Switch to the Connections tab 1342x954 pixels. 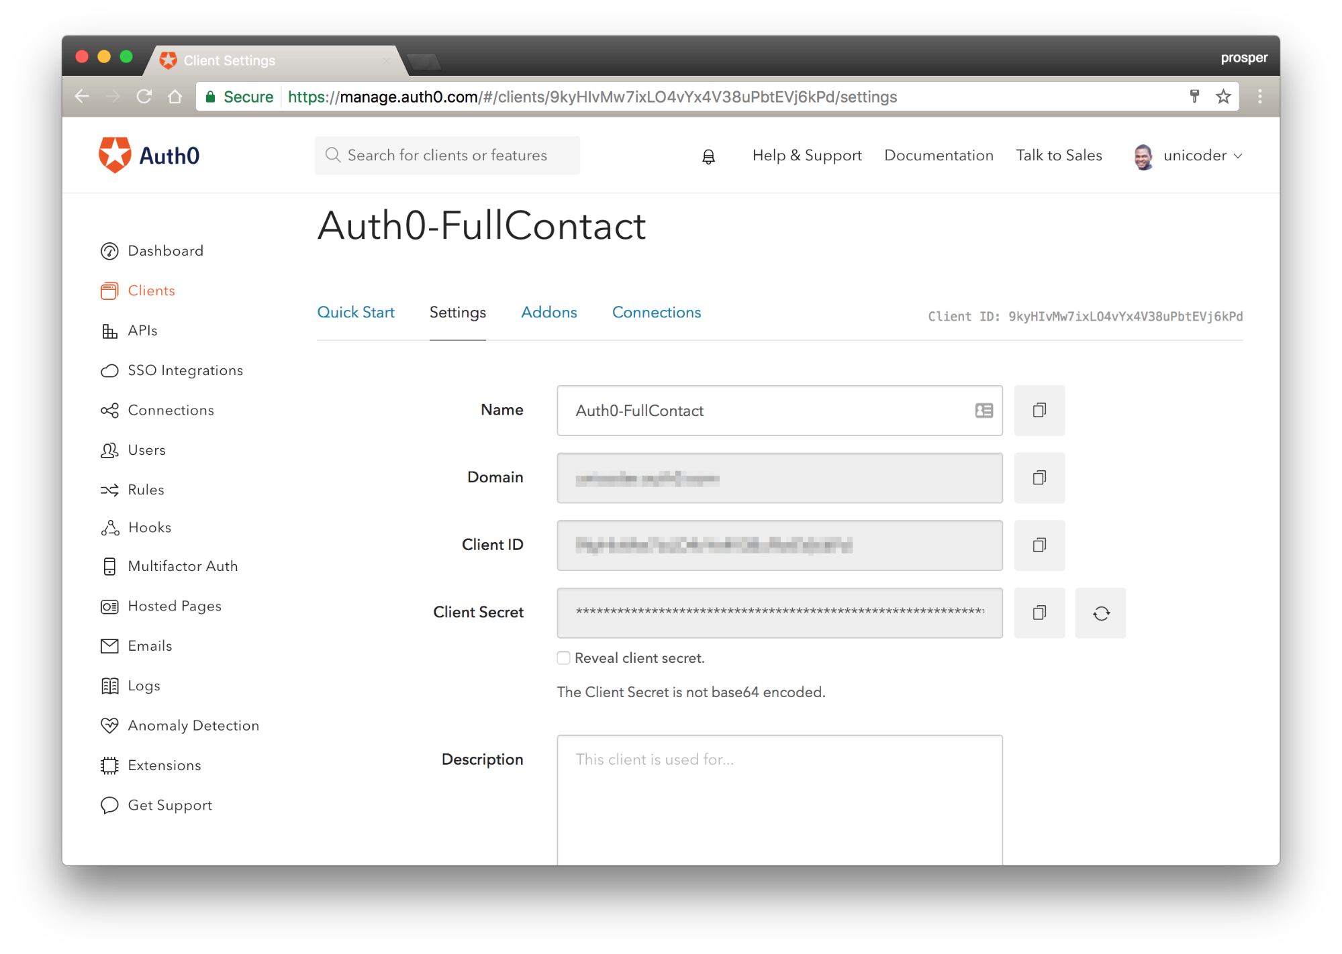(x=655, y=312)
